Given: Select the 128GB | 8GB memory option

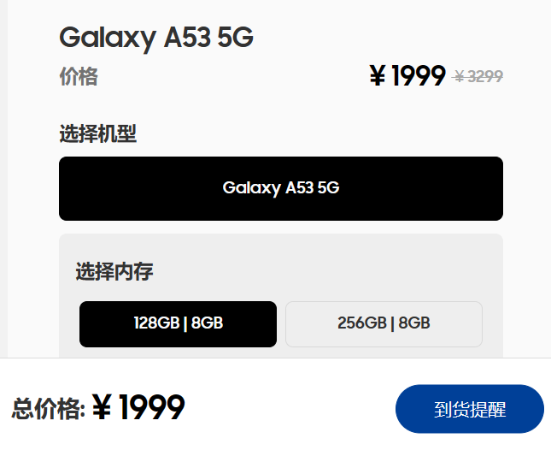Looking at the screenshot, I should click(x=178, y=323).
